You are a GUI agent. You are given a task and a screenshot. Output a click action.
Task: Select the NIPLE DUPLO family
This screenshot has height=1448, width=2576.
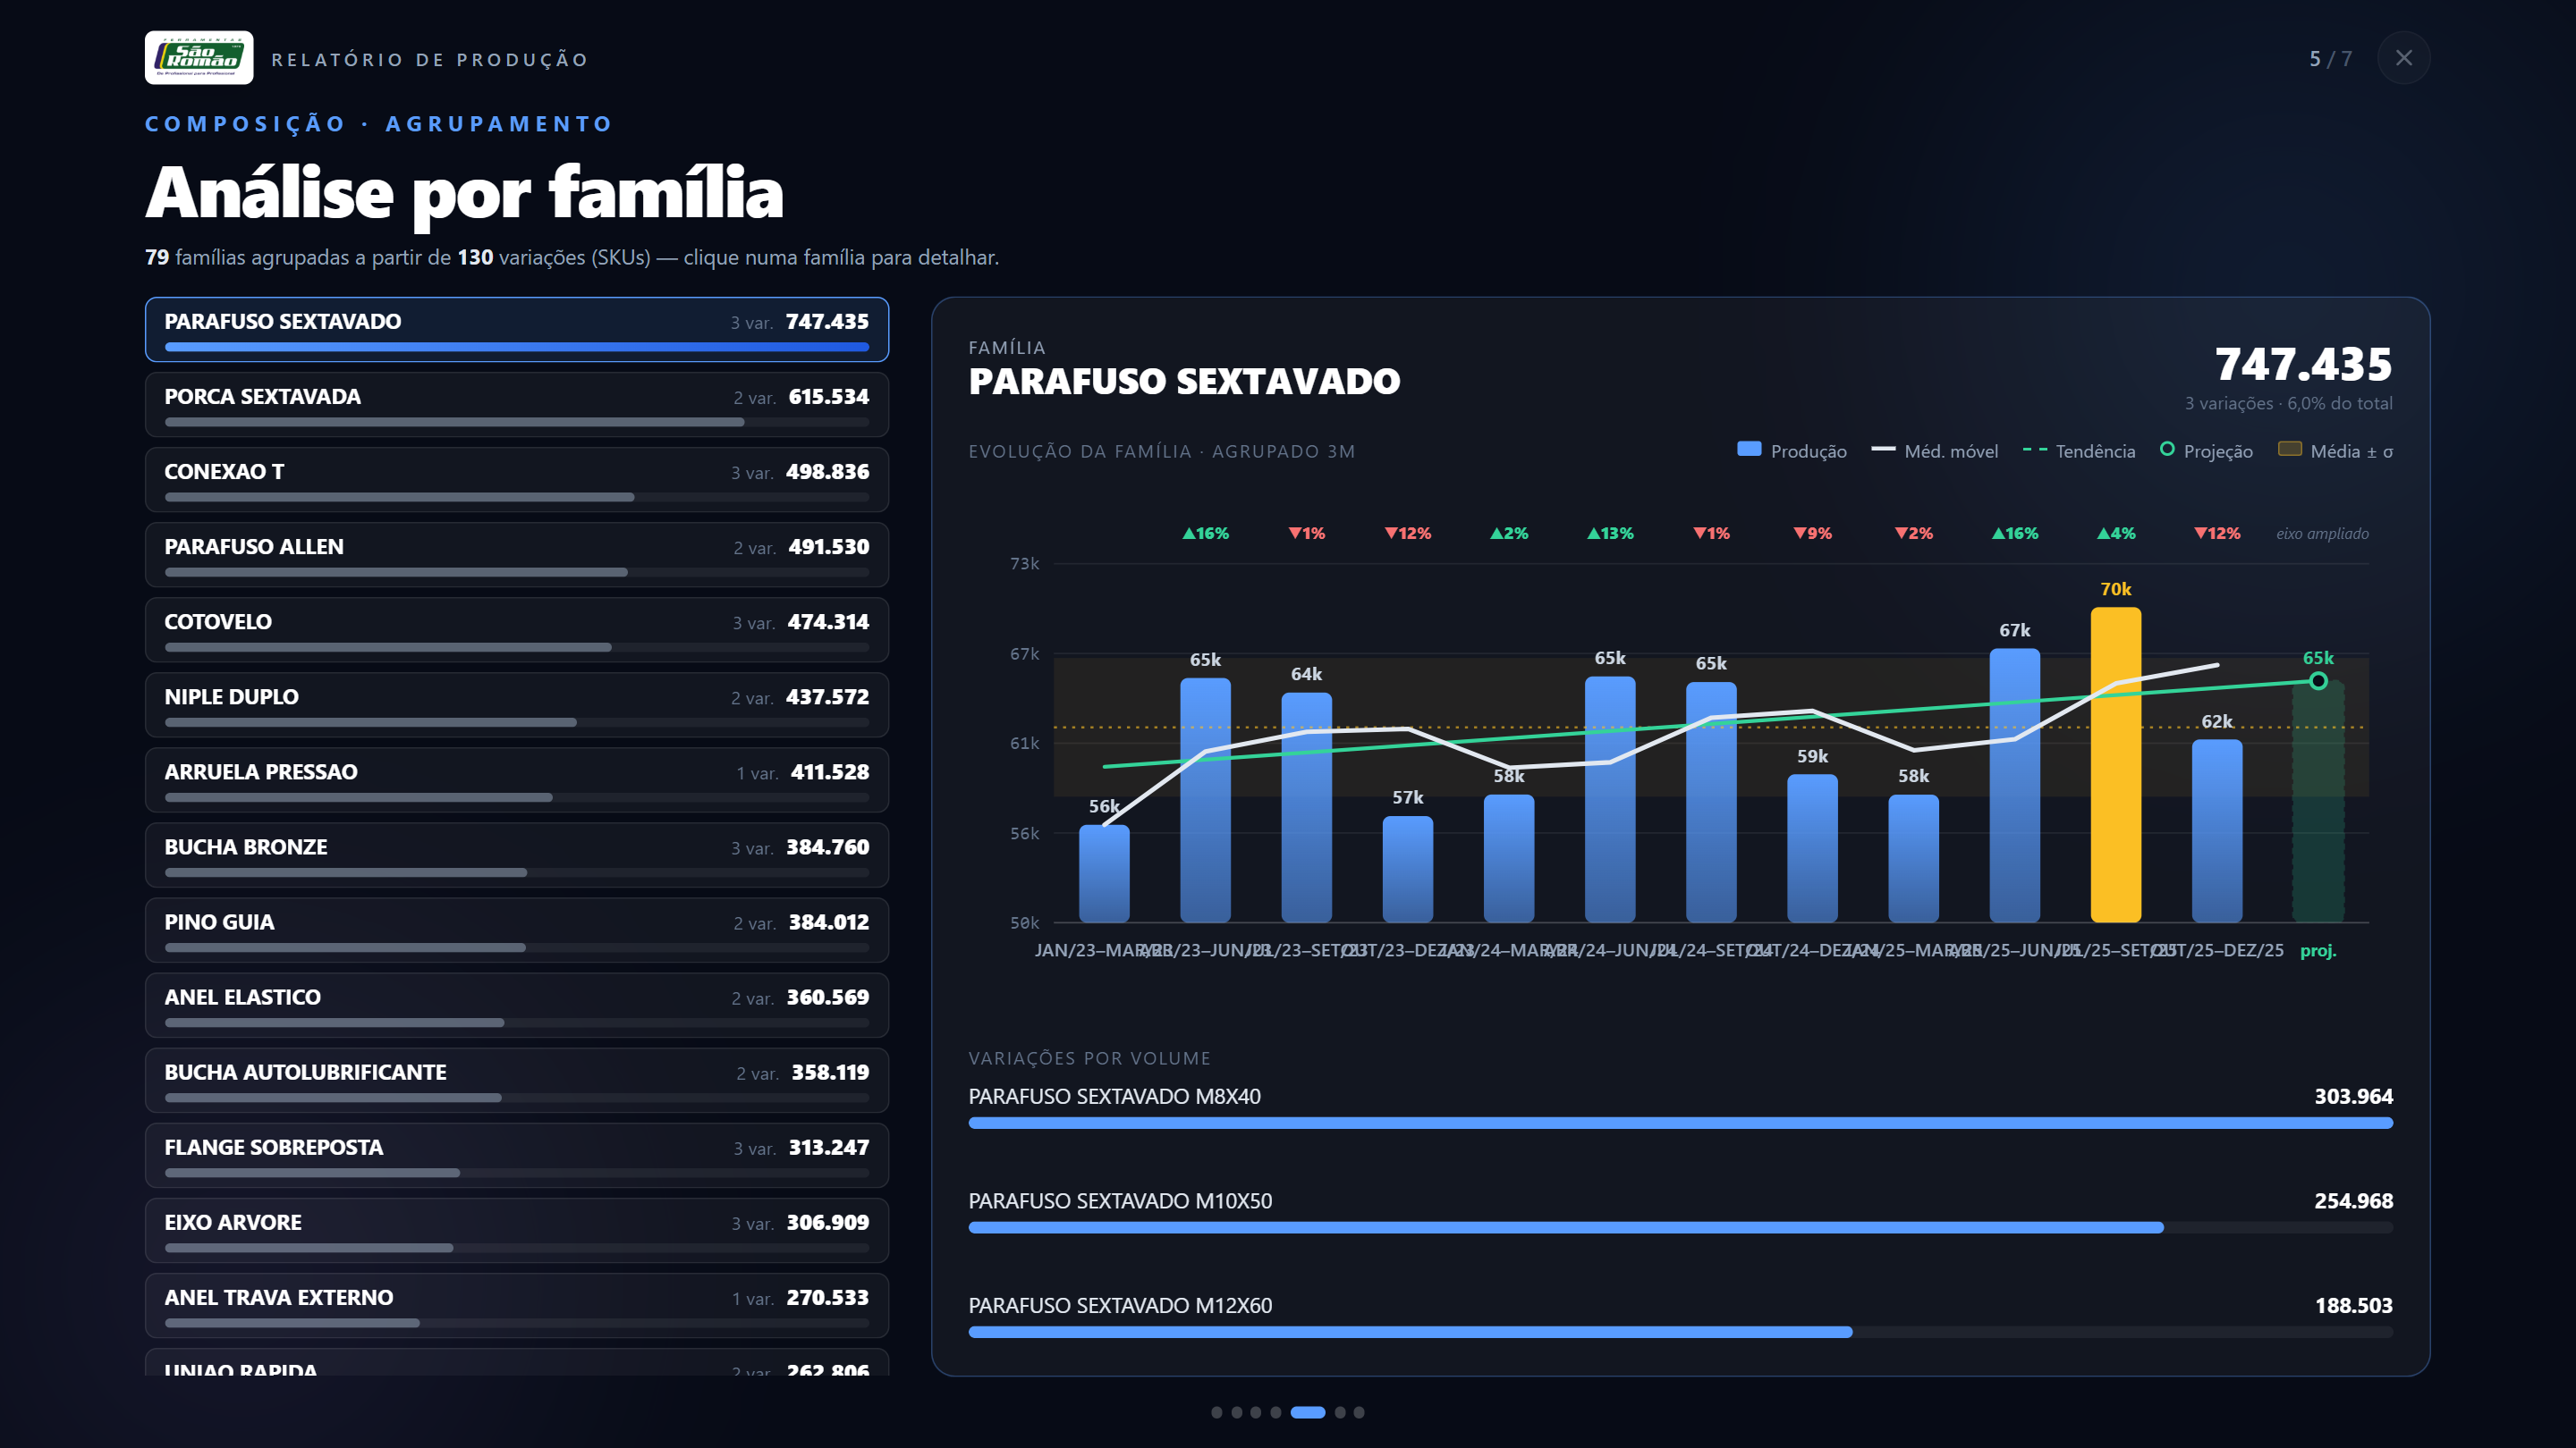click(517, 704)
